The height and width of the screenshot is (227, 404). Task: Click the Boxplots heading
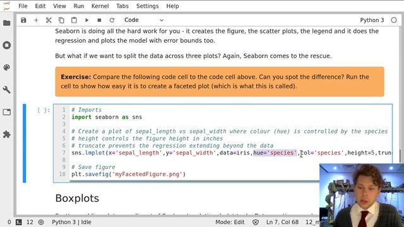pos(77,199)
